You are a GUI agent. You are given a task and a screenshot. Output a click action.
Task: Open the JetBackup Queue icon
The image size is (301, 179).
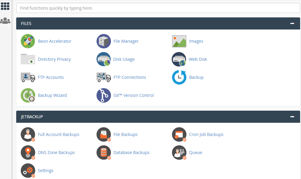(x=179, y=153)
